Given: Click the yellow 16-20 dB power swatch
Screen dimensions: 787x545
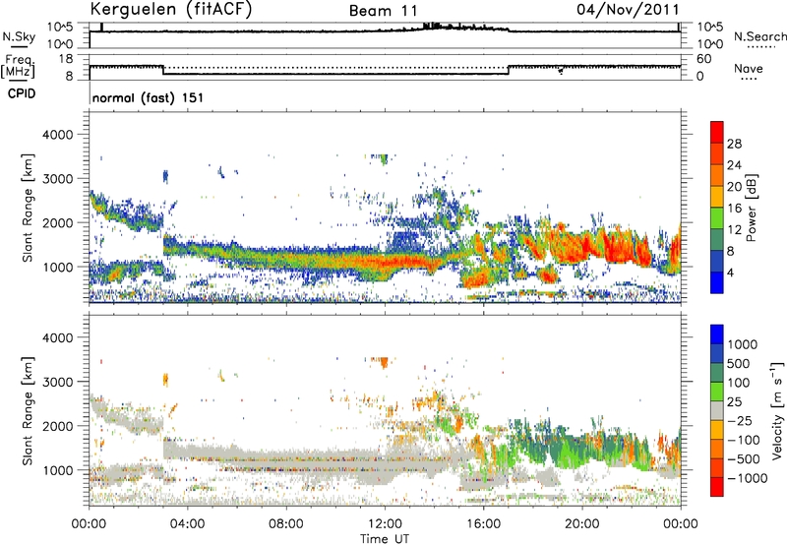Looking at the screenshot, I should pyautogui.click(x=717, y=196).
